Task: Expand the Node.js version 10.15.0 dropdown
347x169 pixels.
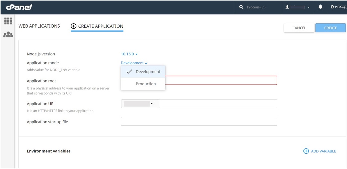Action: pyautogui.click(x=129, y=54)
